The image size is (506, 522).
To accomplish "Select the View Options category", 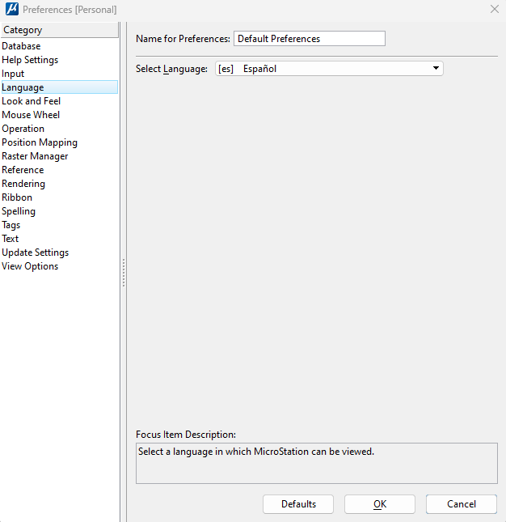I will [x=60, y=266].
